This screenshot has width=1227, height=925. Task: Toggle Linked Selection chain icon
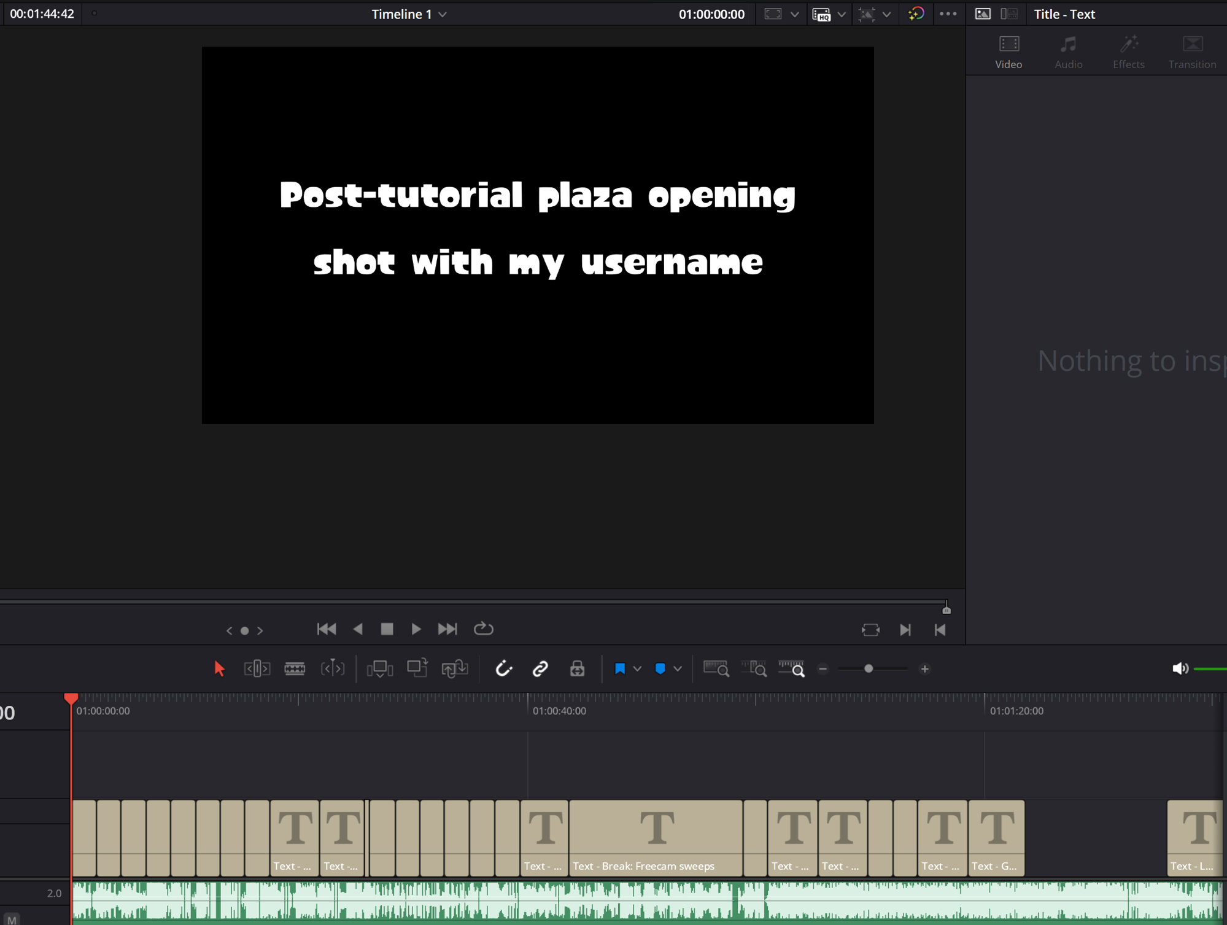point(540,668)
